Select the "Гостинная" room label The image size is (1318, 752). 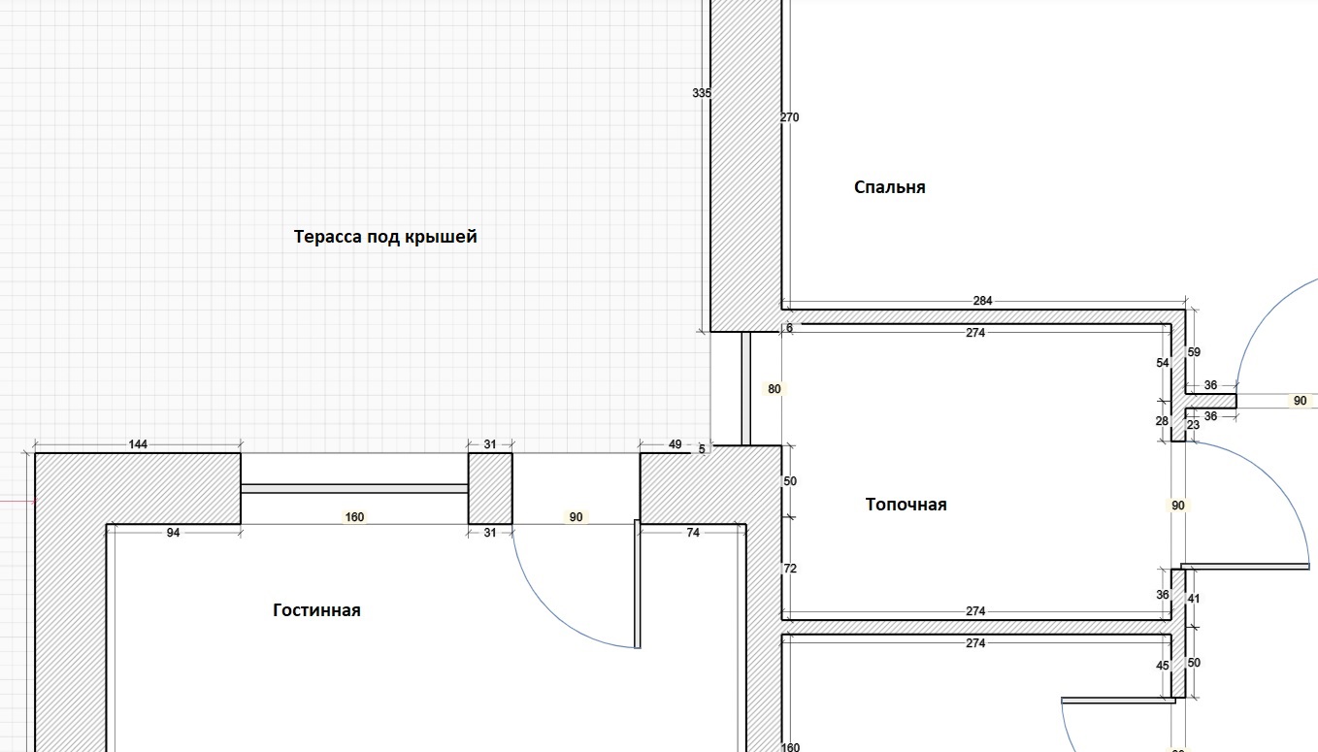[316, 610]
